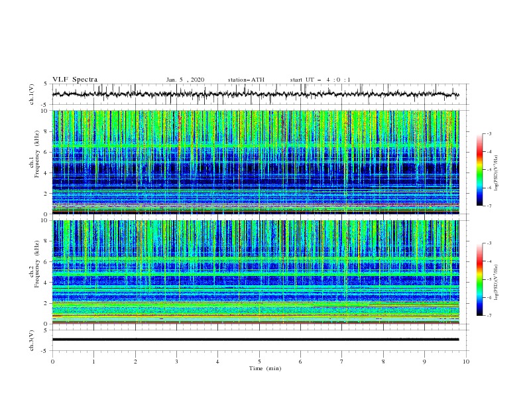This screenshot has height=406, width=525.
Task: Select the date text 'Jan. 5, 2020'
Action: (185, 80)
